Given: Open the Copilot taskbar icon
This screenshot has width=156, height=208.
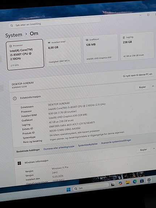Looking at the screenshot, I should 121,183.
